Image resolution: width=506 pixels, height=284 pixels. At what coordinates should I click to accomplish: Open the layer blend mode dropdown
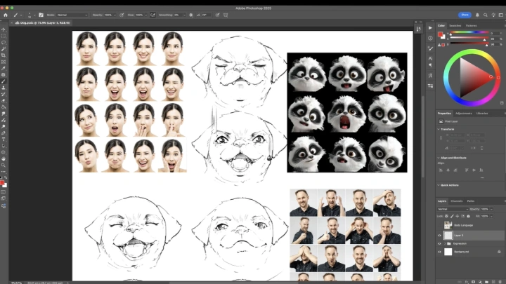(x=453, y=209)
